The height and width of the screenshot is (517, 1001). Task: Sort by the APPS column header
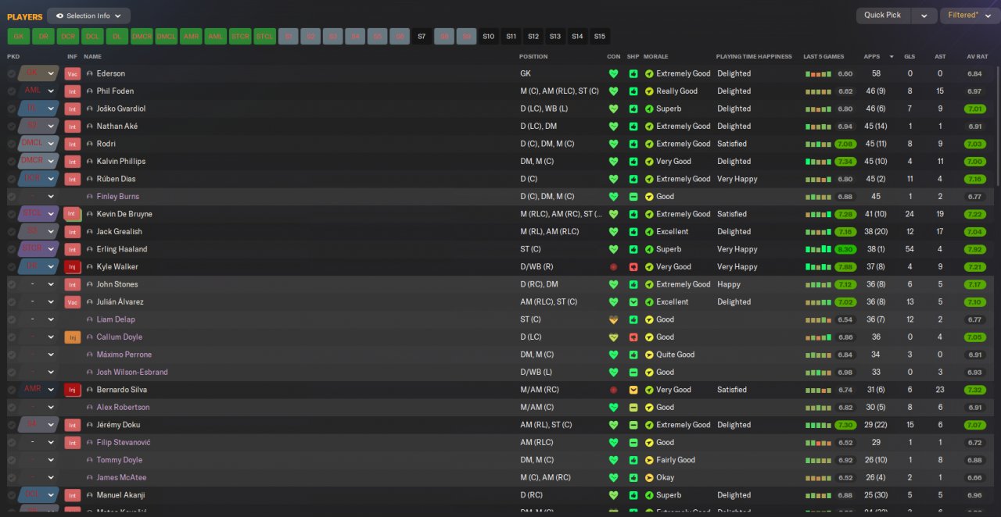click(871, 56)
